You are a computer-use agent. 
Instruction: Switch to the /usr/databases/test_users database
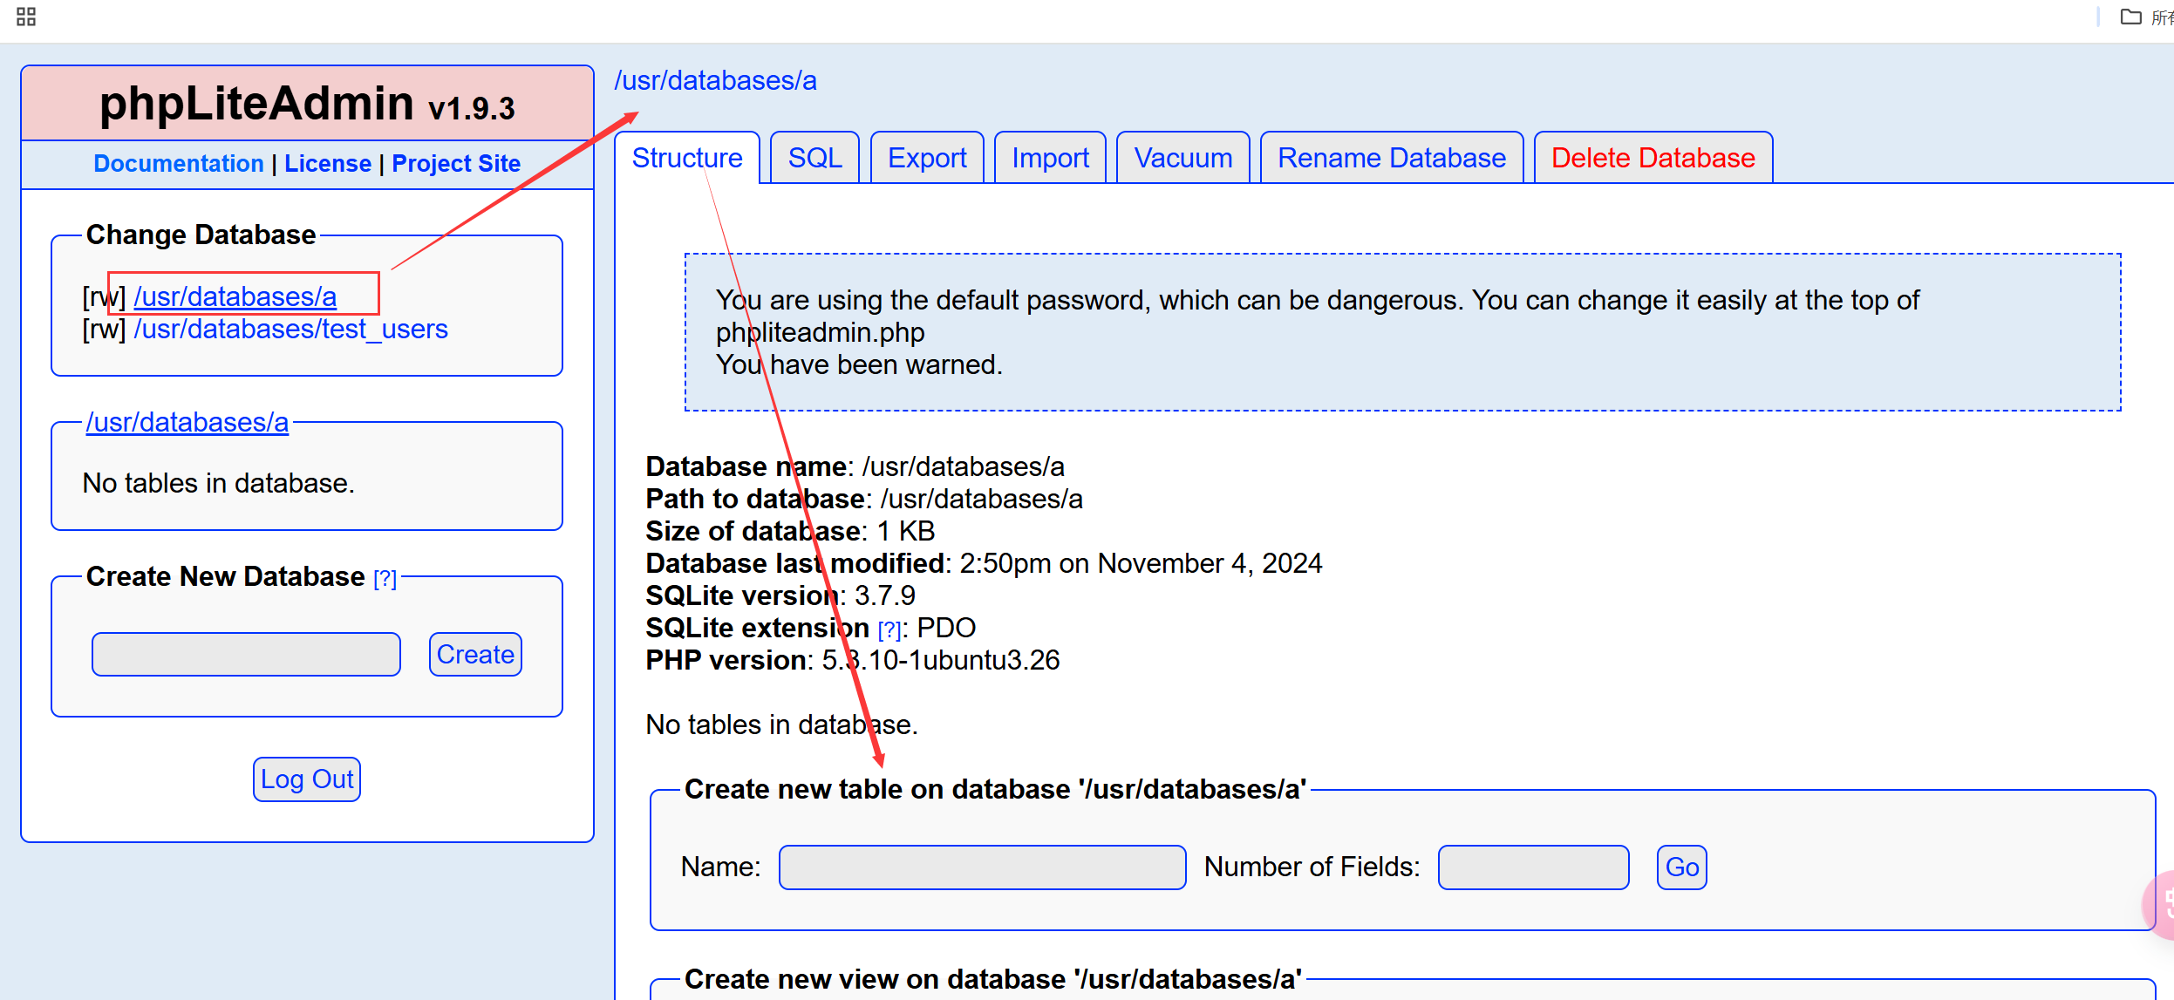(x=290, y=329)
